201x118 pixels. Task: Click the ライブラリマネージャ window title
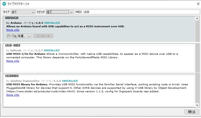18,4
